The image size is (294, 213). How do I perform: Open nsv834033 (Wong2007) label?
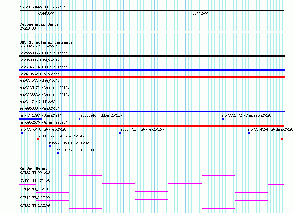40,81
